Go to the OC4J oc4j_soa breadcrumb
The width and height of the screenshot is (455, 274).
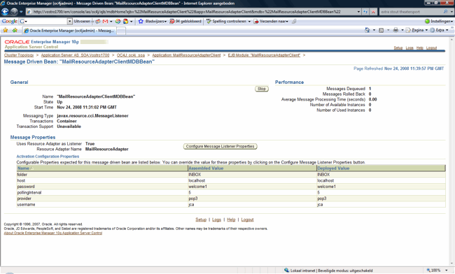(131, 55)
